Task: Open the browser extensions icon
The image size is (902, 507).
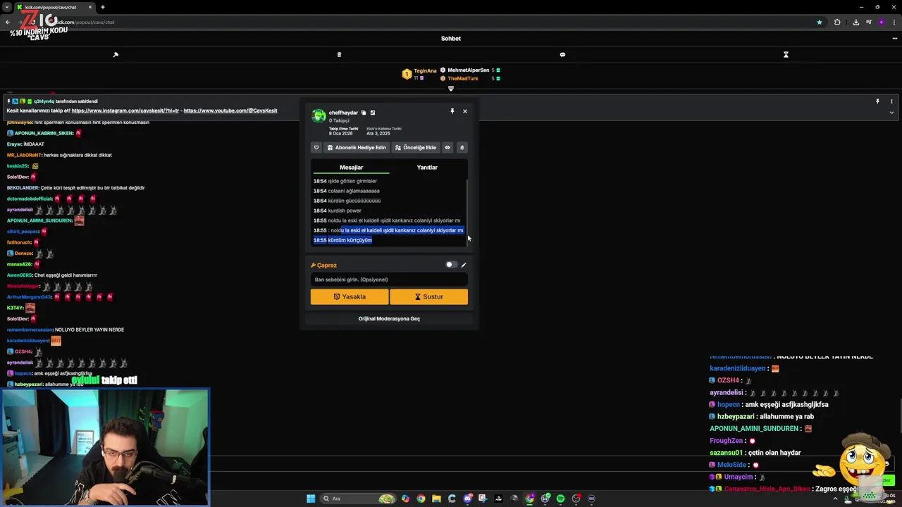Action: click(837, 22)
